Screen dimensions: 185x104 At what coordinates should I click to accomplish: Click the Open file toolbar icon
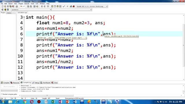(x=5, y=6)
